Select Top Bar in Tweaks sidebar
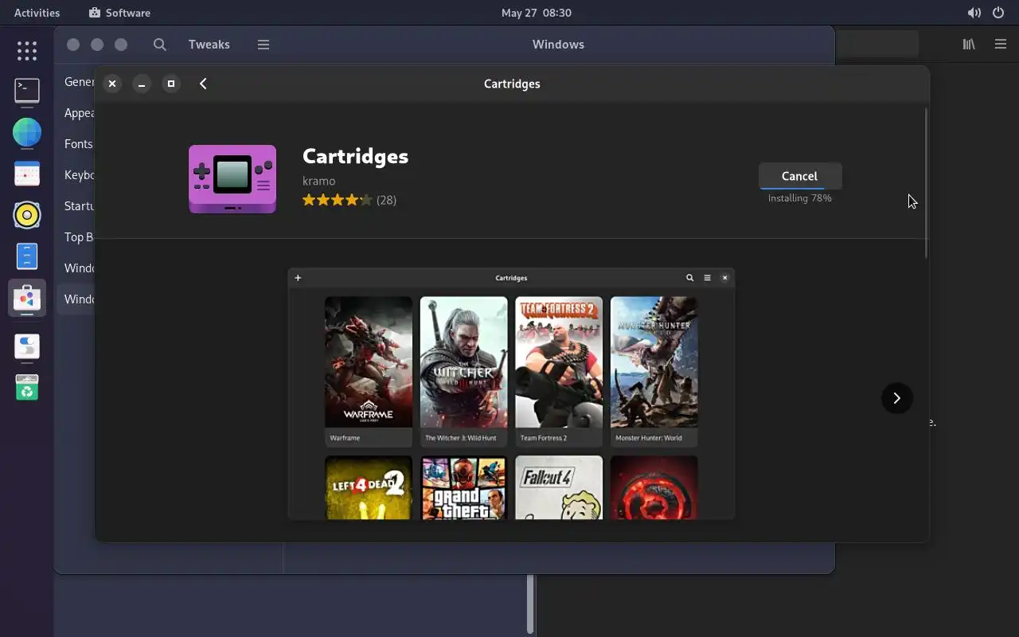This screenshot has width=1019, height=637. (78, 237)
